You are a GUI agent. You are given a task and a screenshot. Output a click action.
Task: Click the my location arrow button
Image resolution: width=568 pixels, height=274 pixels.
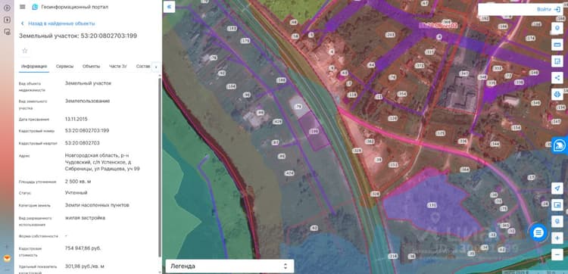click(557, 188)
